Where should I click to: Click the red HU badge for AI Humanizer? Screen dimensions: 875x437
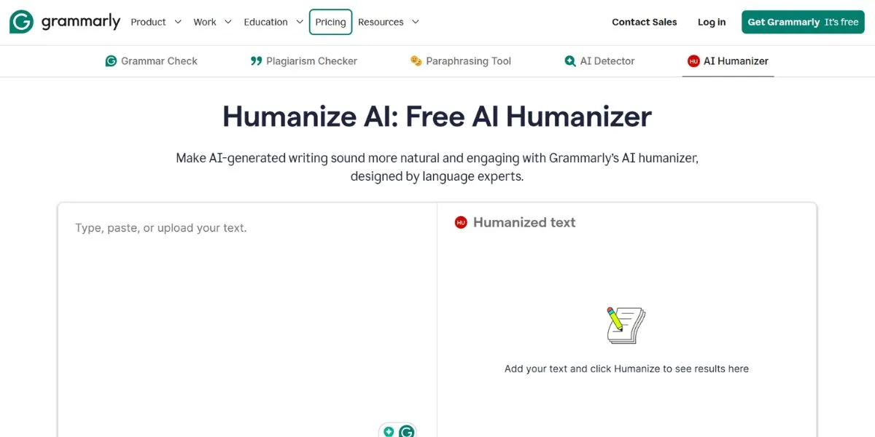pyautogui.click(x=693, y=61)
